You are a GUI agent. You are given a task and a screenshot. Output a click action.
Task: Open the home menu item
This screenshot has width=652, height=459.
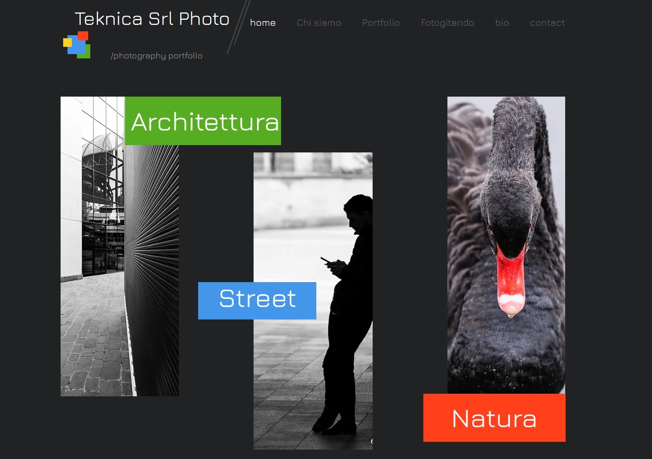263,23
